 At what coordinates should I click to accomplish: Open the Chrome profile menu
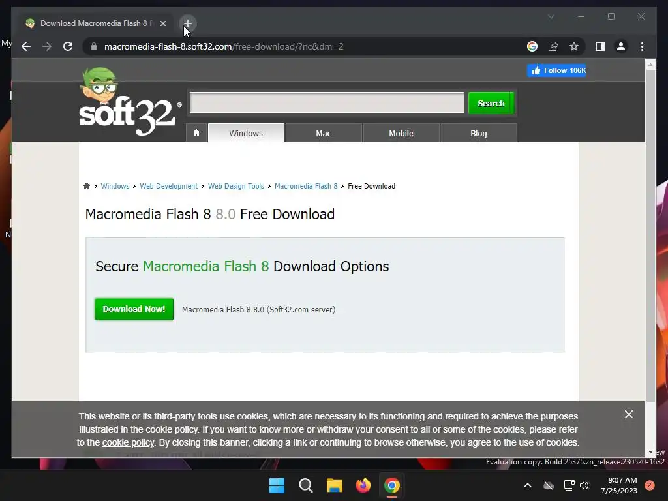pos(621,46)
